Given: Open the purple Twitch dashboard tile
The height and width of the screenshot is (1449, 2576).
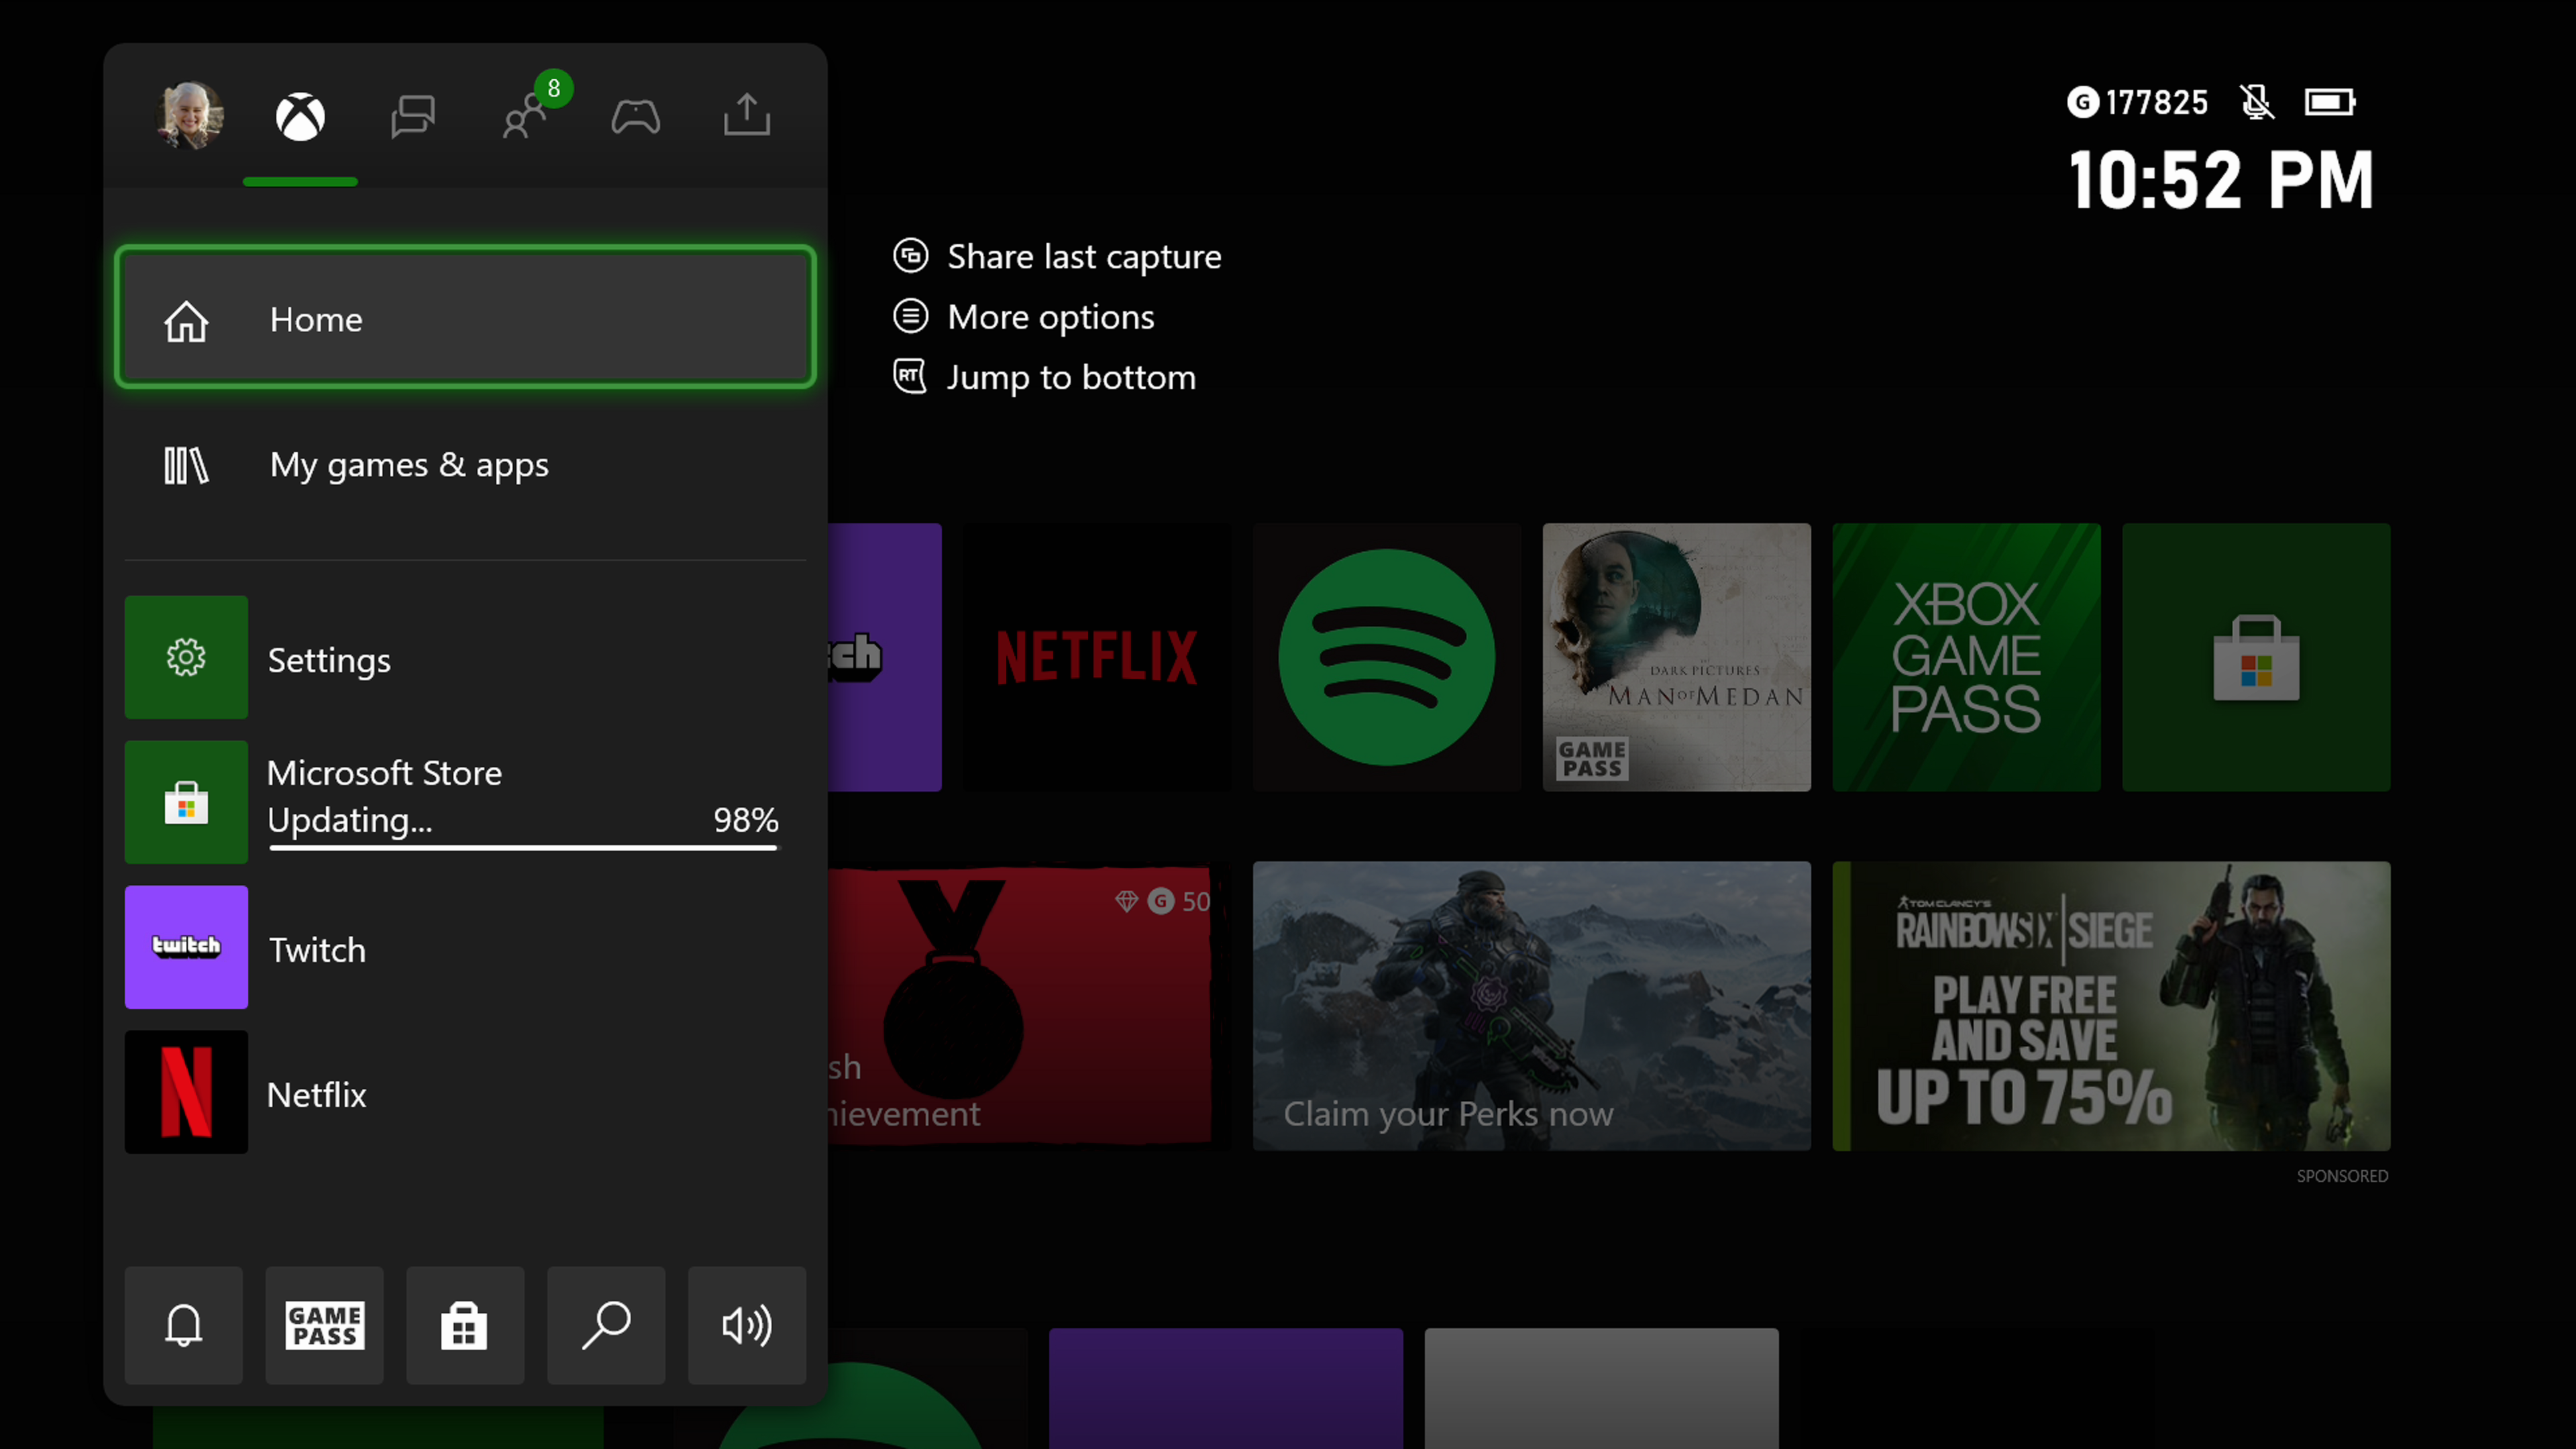Looking at the screenshot, I should (885, 657).
